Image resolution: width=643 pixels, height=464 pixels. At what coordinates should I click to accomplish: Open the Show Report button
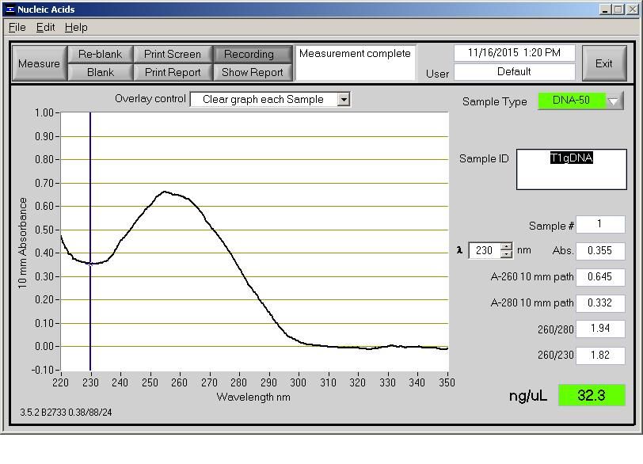(253, 72)
